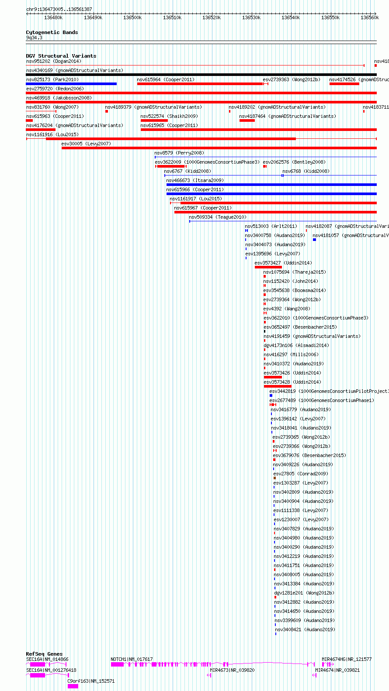Screen dimensions: 389x691
Task: Click nsv615966 (Cooper2011) label
Action: point(195,189)
